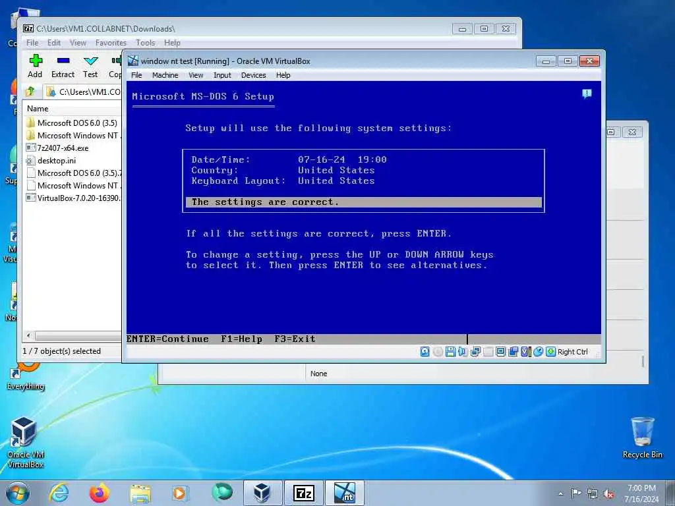
Task: Click the highlighted 'The settings are correct.' line
Action: click(364, 202)
